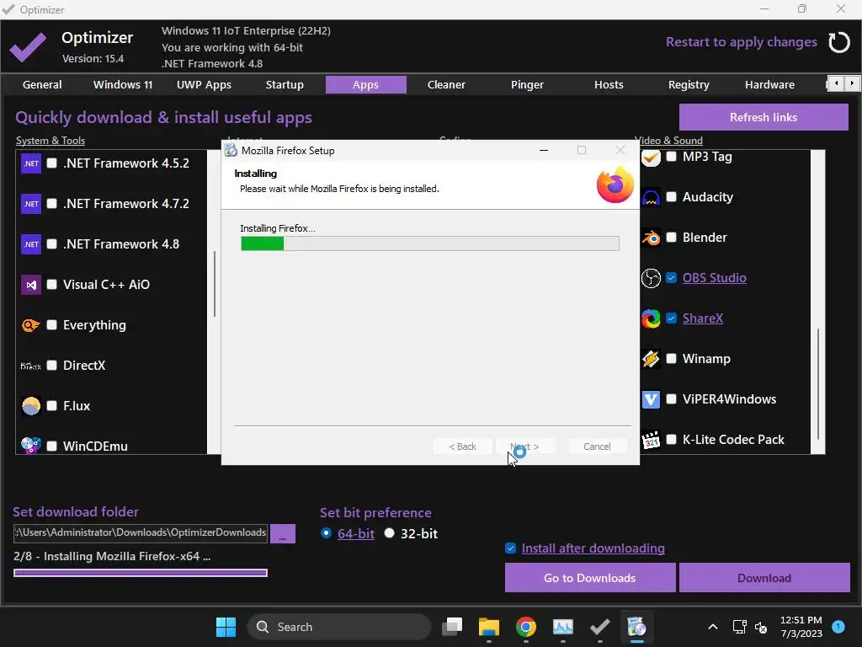Click the WinCDEmu disc icon
The width and height of the screenshot is (862, 647).
(x=31, y=445)
